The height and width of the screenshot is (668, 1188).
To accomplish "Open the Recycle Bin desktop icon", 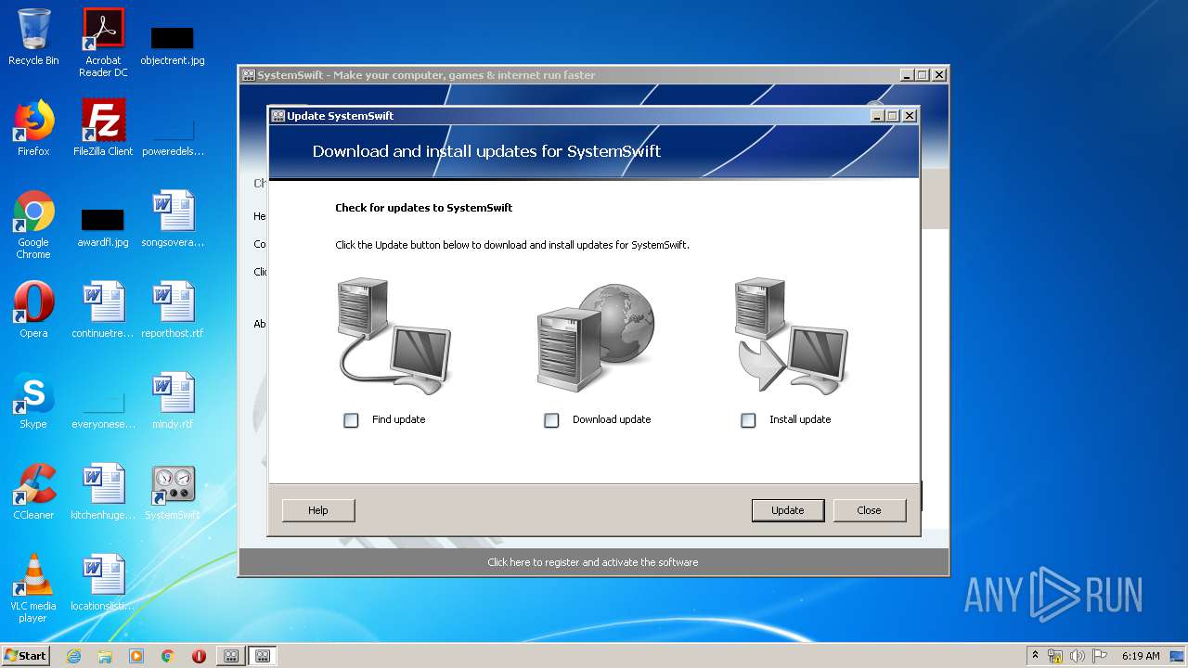I will coord(33,37).
